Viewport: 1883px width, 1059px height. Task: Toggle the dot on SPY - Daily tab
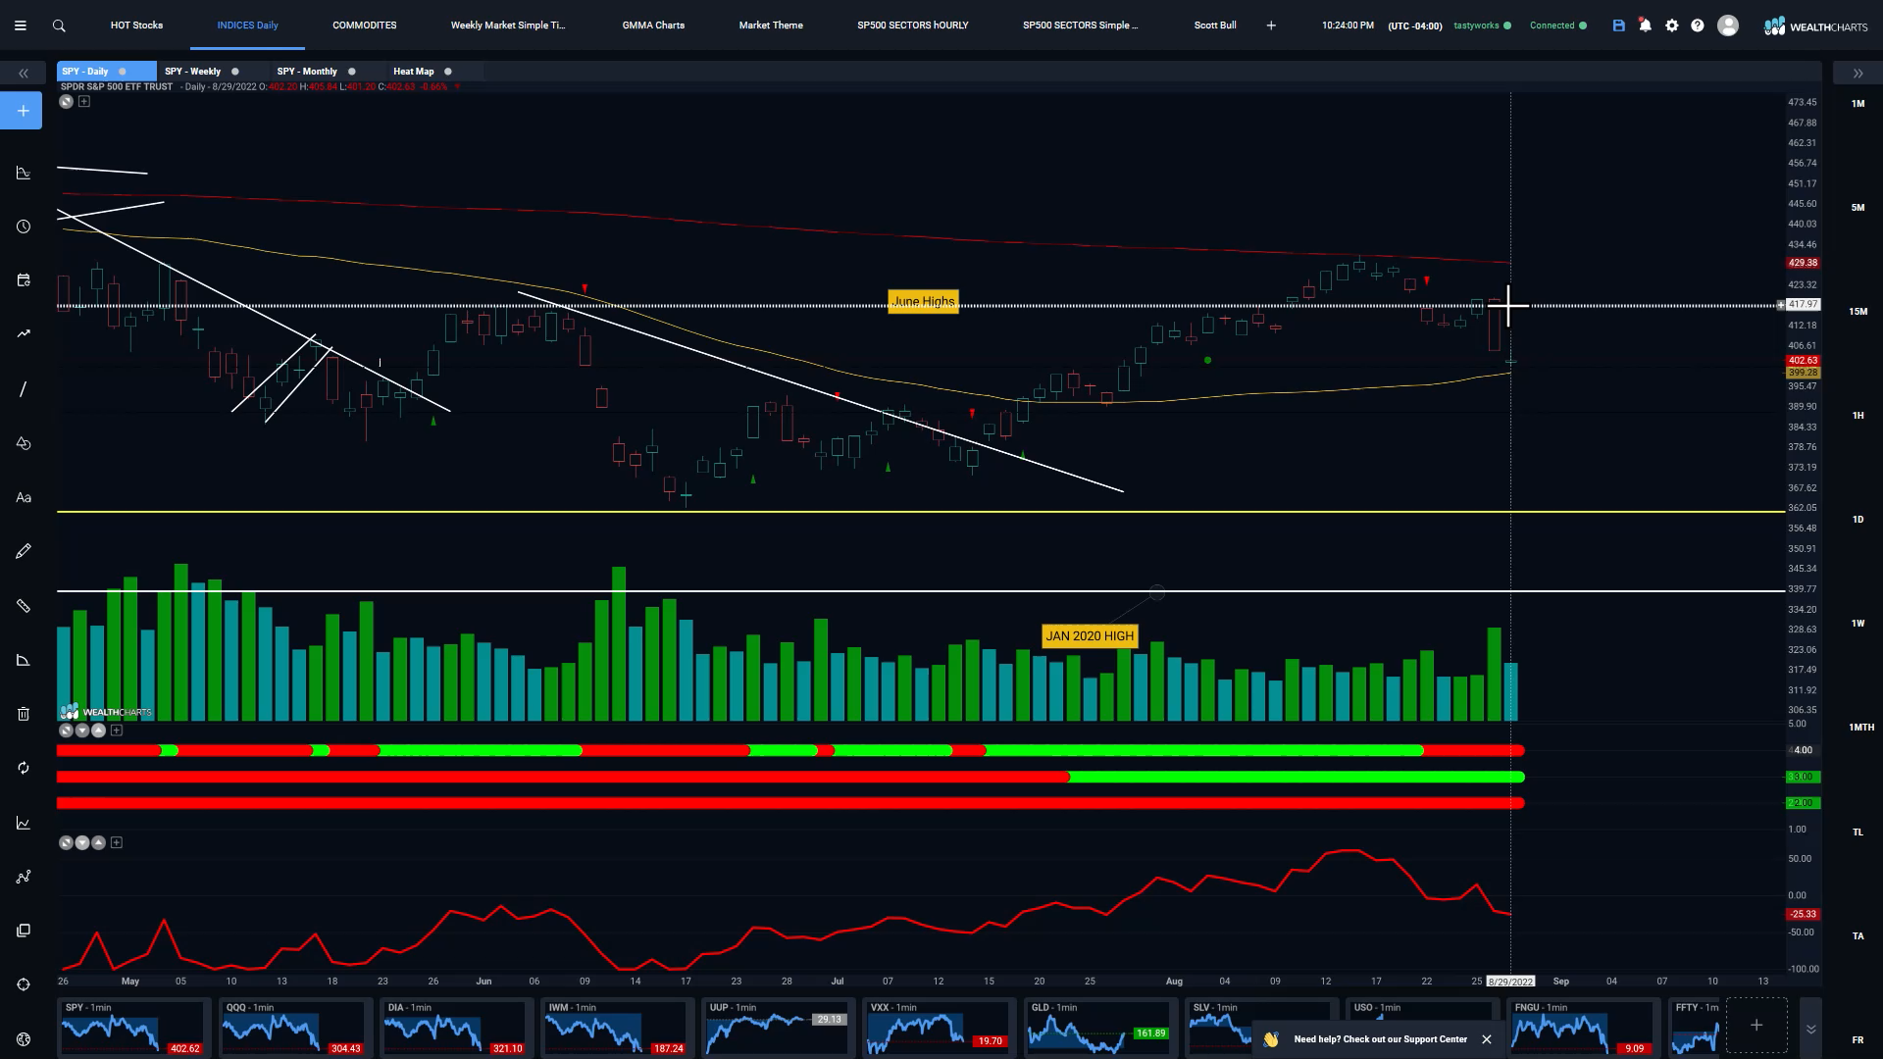(123, 72)
